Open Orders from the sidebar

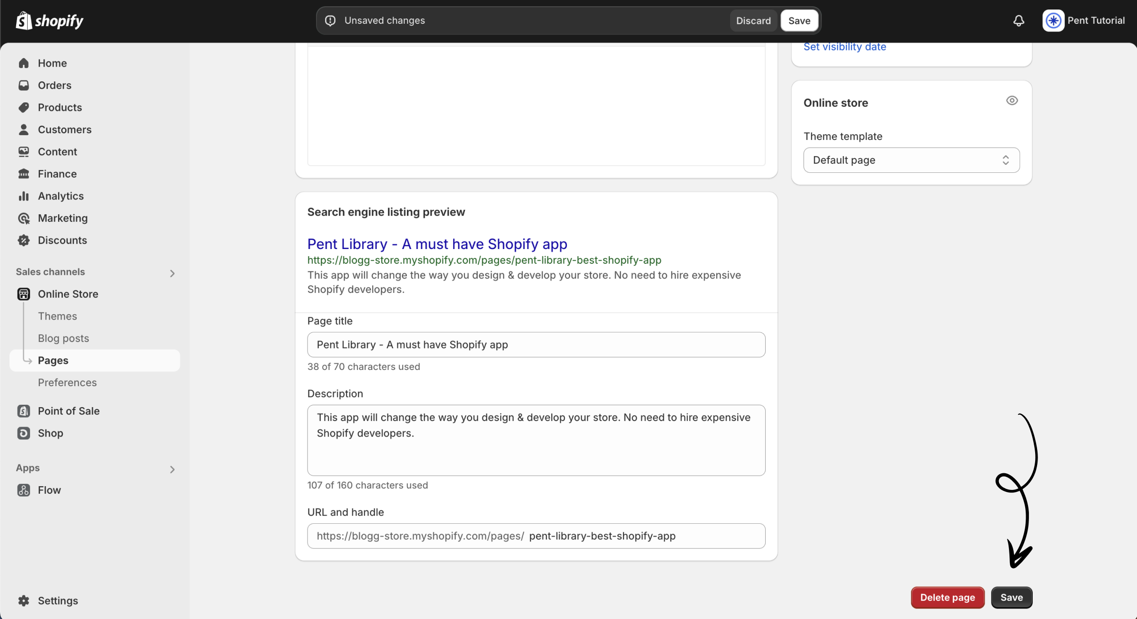click(55, 85)
